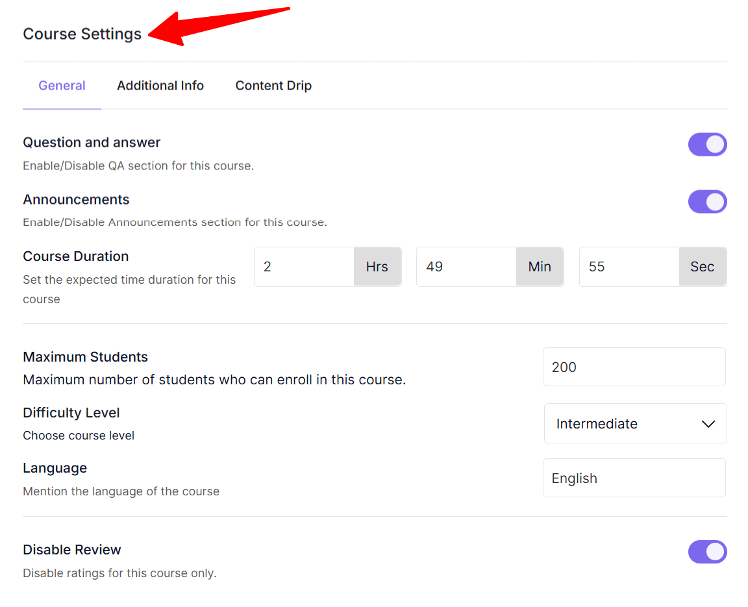The image size is (748, 607).
Task: Toggle the Disable Review switch
Action: click(707, 551)
